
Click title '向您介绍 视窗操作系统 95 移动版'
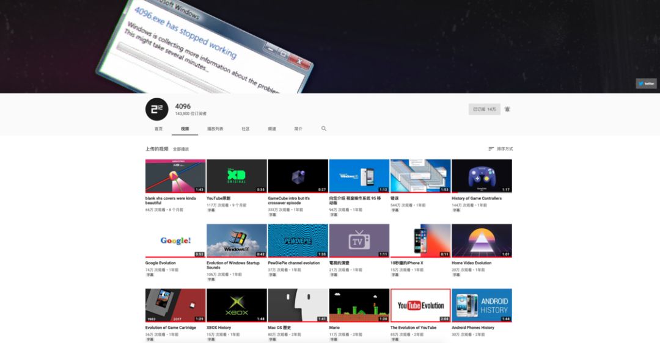click(x=355, y=201)
